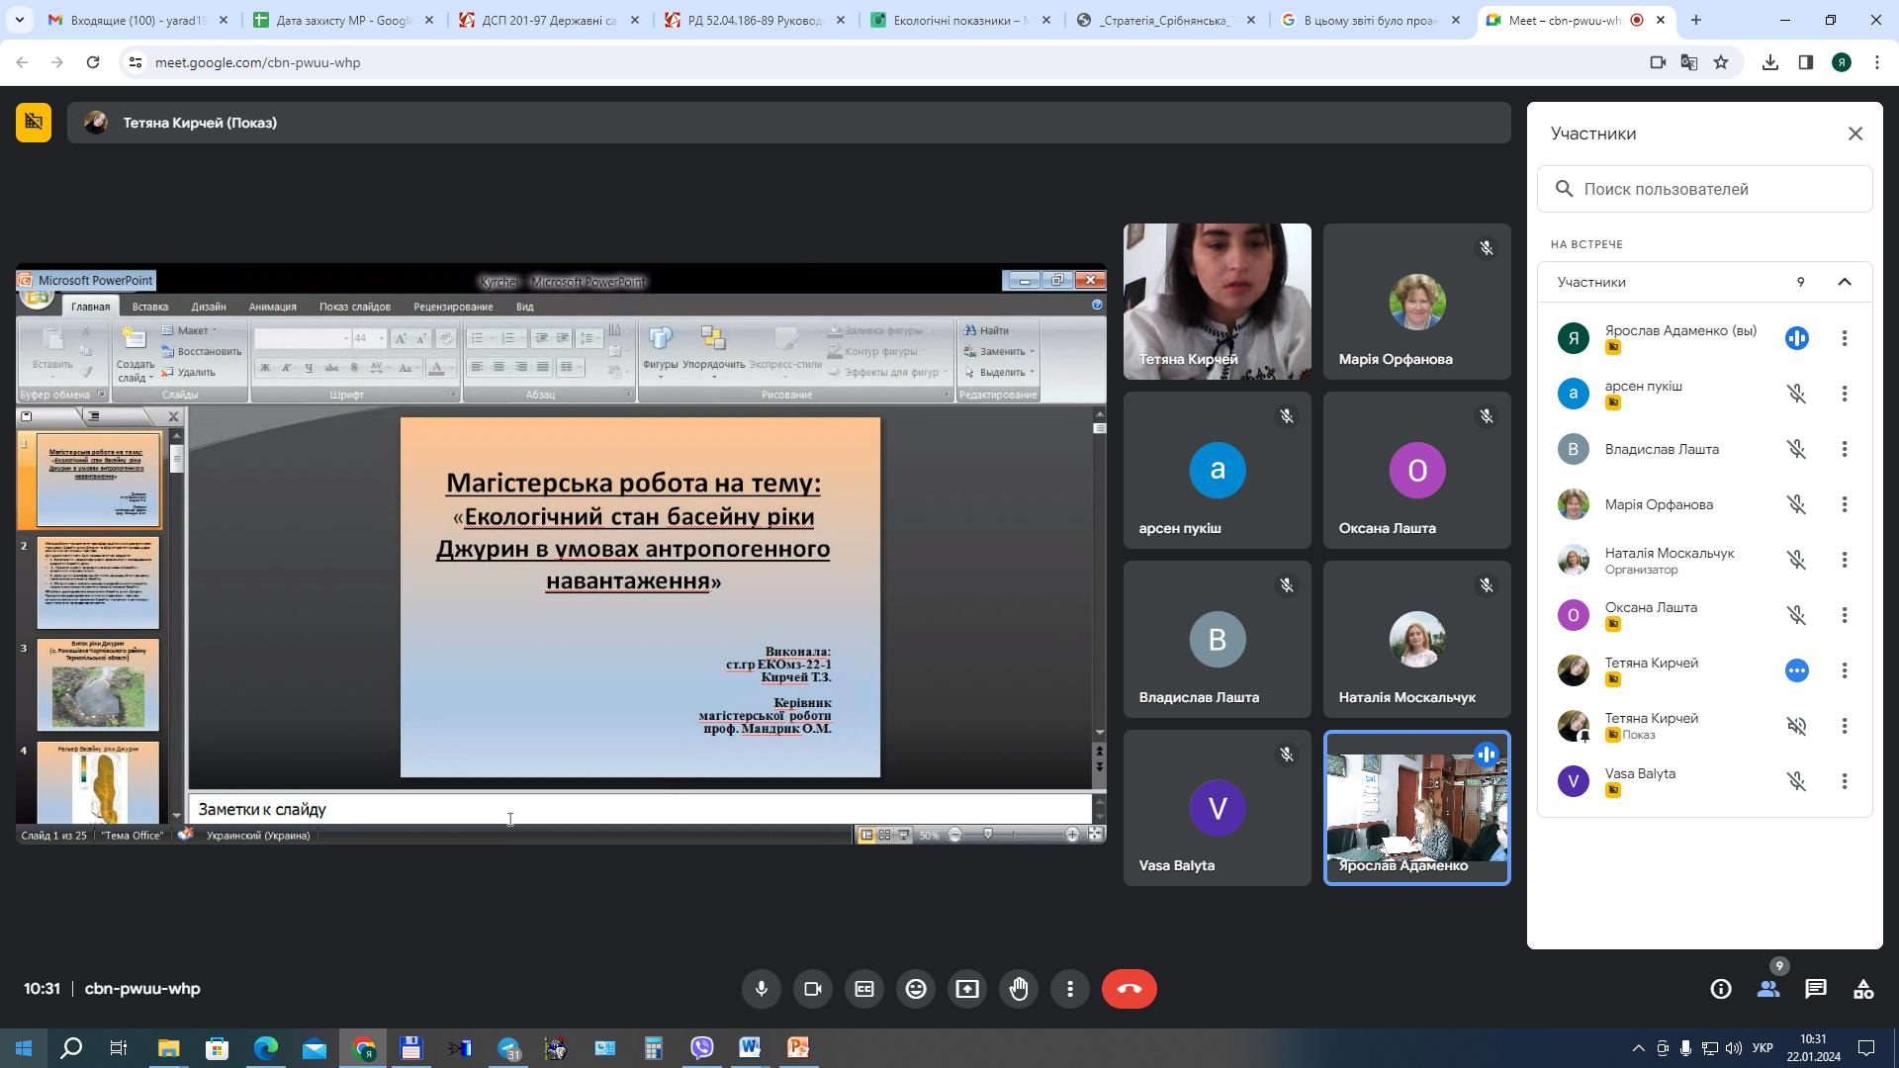
Task: Open the emoji reactions button
Action: (x=916, y=989)
